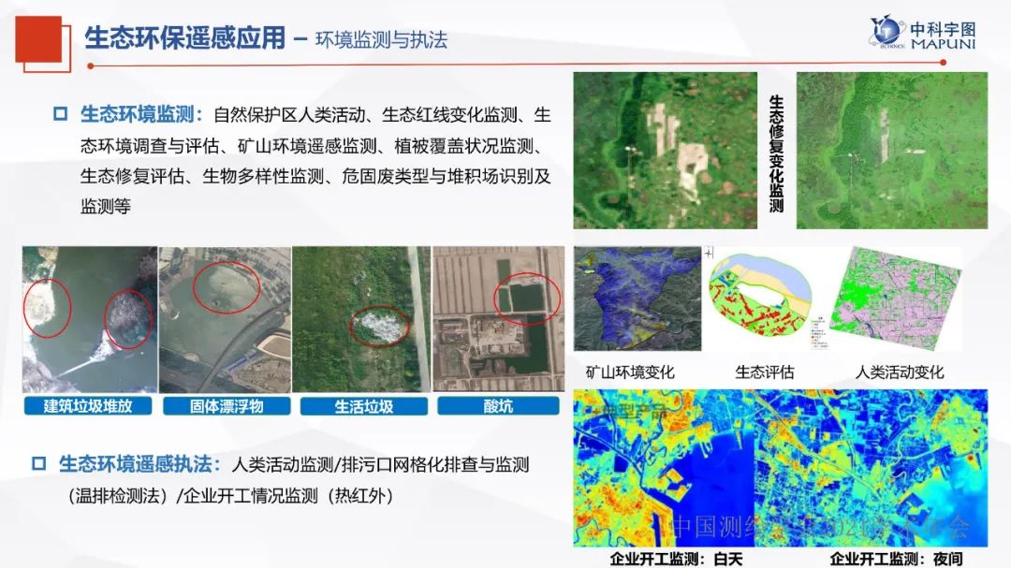Click the small plus marker beside the 生态评估 map
1011x568 pixels.
tap(709, 253)
